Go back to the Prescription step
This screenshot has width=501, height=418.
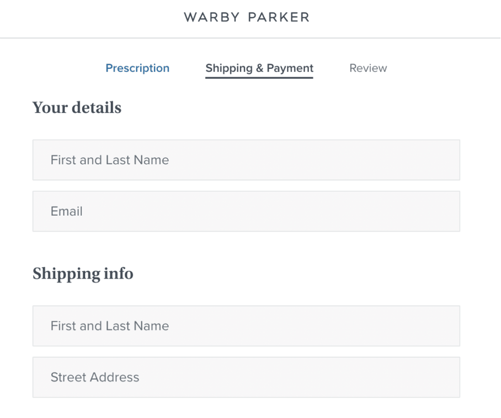pyautogui.click(x=137, y=68)
